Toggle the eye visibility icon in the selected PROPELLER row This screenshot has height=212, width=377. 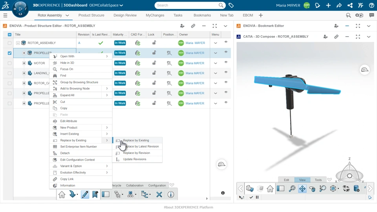(x=226, y=52)
